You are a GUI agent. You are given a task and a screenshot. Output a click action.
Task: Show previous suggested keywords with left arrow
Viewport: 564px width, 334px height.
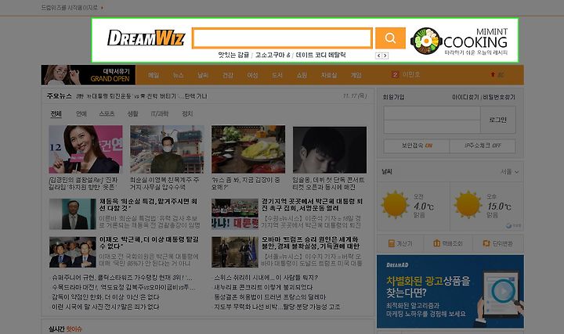(378, 56)
